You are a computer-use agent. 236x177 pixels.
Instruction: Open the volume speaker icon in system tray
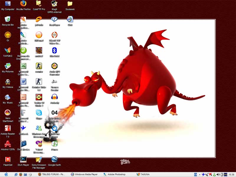tap(218, 174)
